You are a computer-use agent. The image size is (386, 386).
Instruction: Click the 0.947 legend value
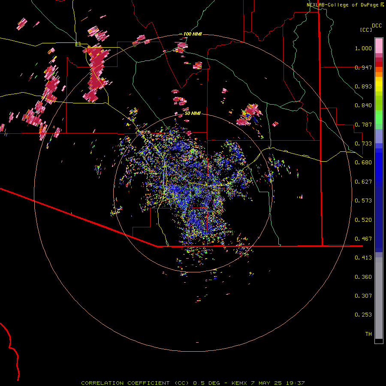point(363,67)
